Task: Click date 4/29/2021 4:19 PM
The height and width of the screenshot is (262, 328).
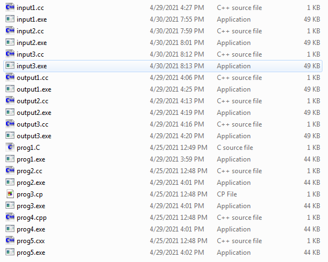Action: 177,113
